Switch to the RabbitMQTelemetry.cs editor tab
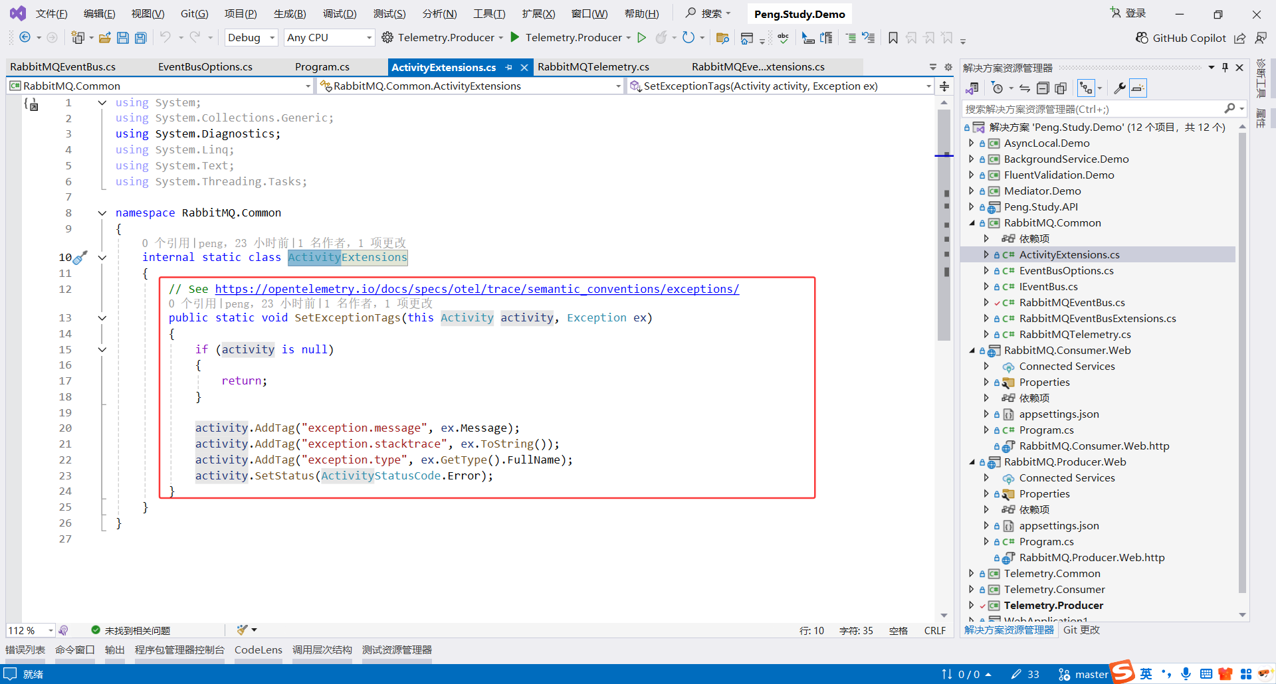This screenshot has height=684, width=1276. pos(593,67)
